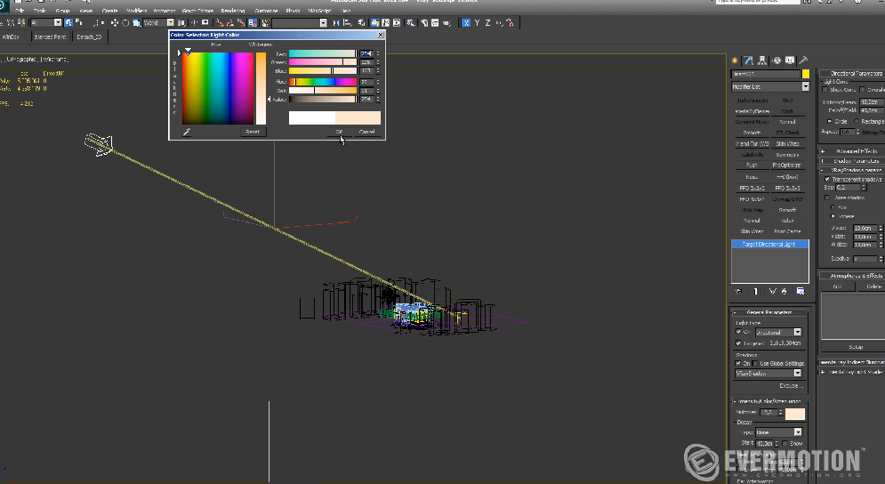Expand the Advanced Effects rollout

click(x=852, y=151)
